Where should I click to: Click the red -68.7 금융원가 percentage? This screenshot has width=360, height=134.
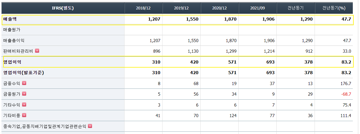tap(346, 94)
